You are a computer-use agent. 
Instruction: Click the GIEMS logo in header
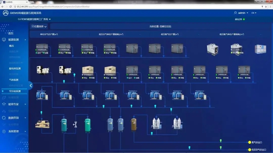[x=6, y=13]
